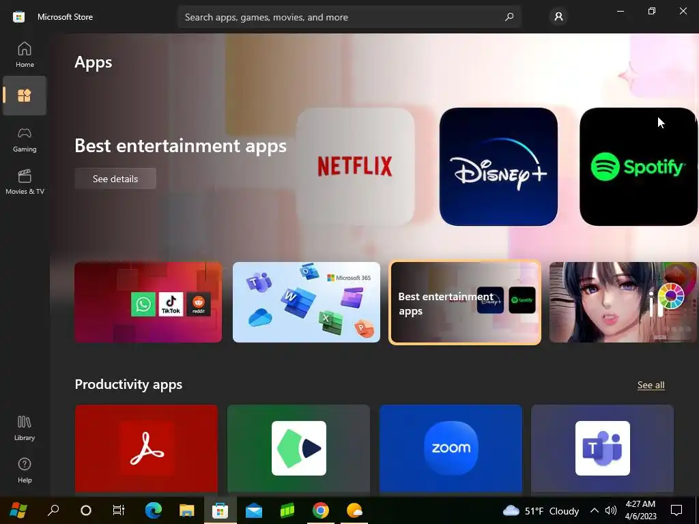Open the user account profile icon

coord(558,17)
